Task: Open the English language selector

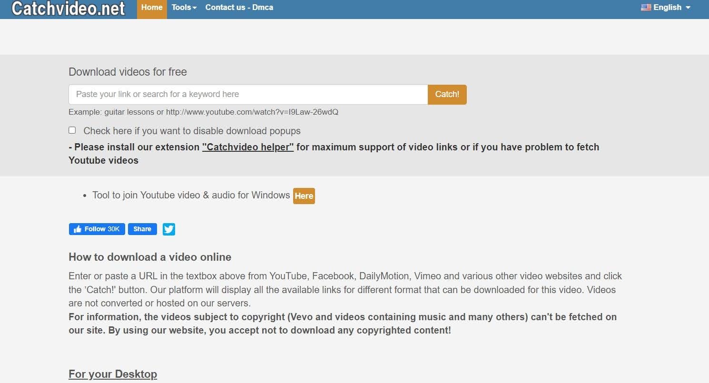Action: [x=666, y=8]
